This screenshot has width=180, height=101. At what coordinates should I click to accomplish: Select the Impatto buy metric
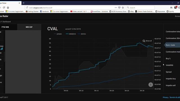[x=171, y=79]
